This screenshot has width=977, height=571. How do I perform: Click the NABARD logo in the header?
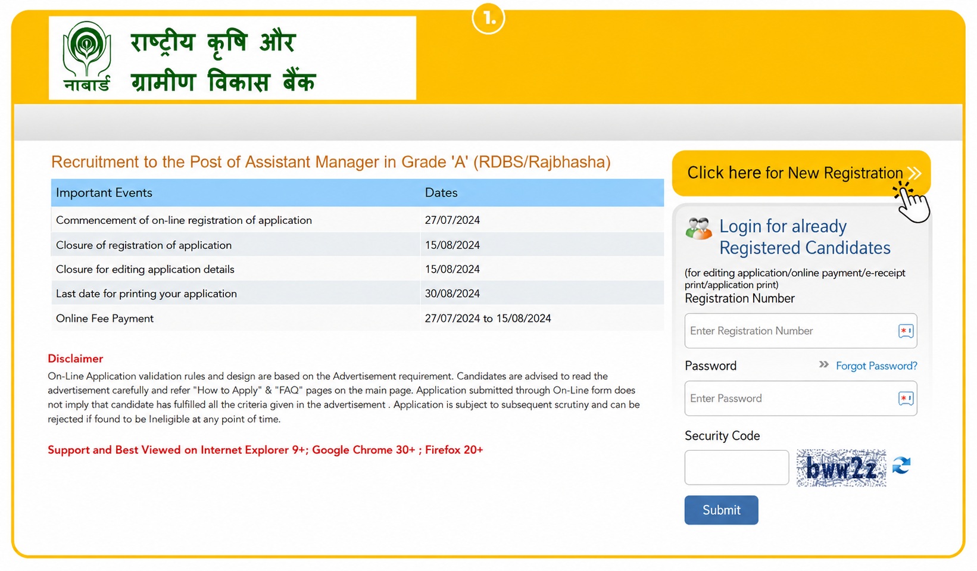[x=87, y=57]
